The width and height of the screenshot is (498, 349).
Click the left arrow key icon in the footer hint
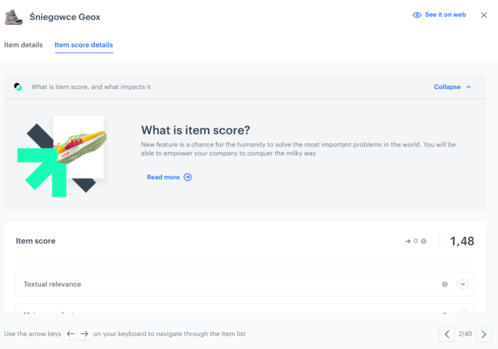pyautogui.click(x=70, y=333)
